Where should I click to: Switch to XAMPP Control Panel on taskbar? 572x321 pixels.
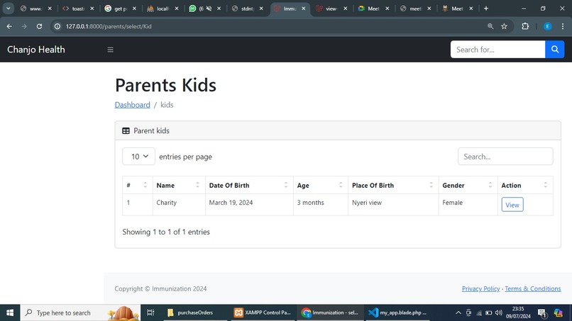tap(263, 312)
